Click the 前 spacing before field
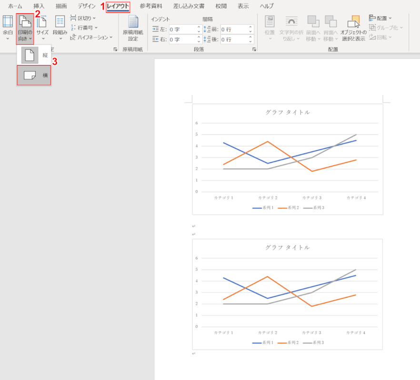 pos(233,29)
